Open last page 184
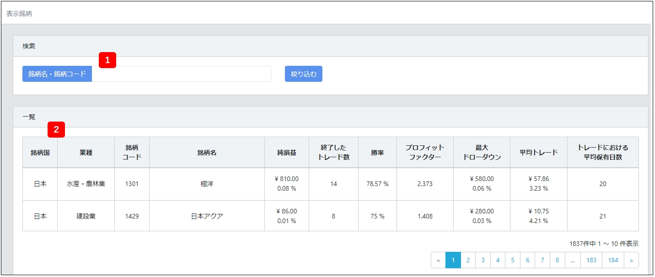Viewport: 655px width, 277px height. point(613,260)
